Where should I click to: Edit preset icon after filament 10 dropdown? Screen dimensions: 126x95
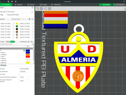tap(33, 35)
